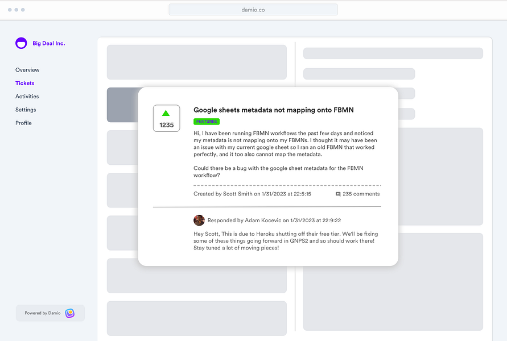This screenshot has width=507, height=341.
Task: Click the Big Deal Inc. purple logo icon
Action: 22,43
